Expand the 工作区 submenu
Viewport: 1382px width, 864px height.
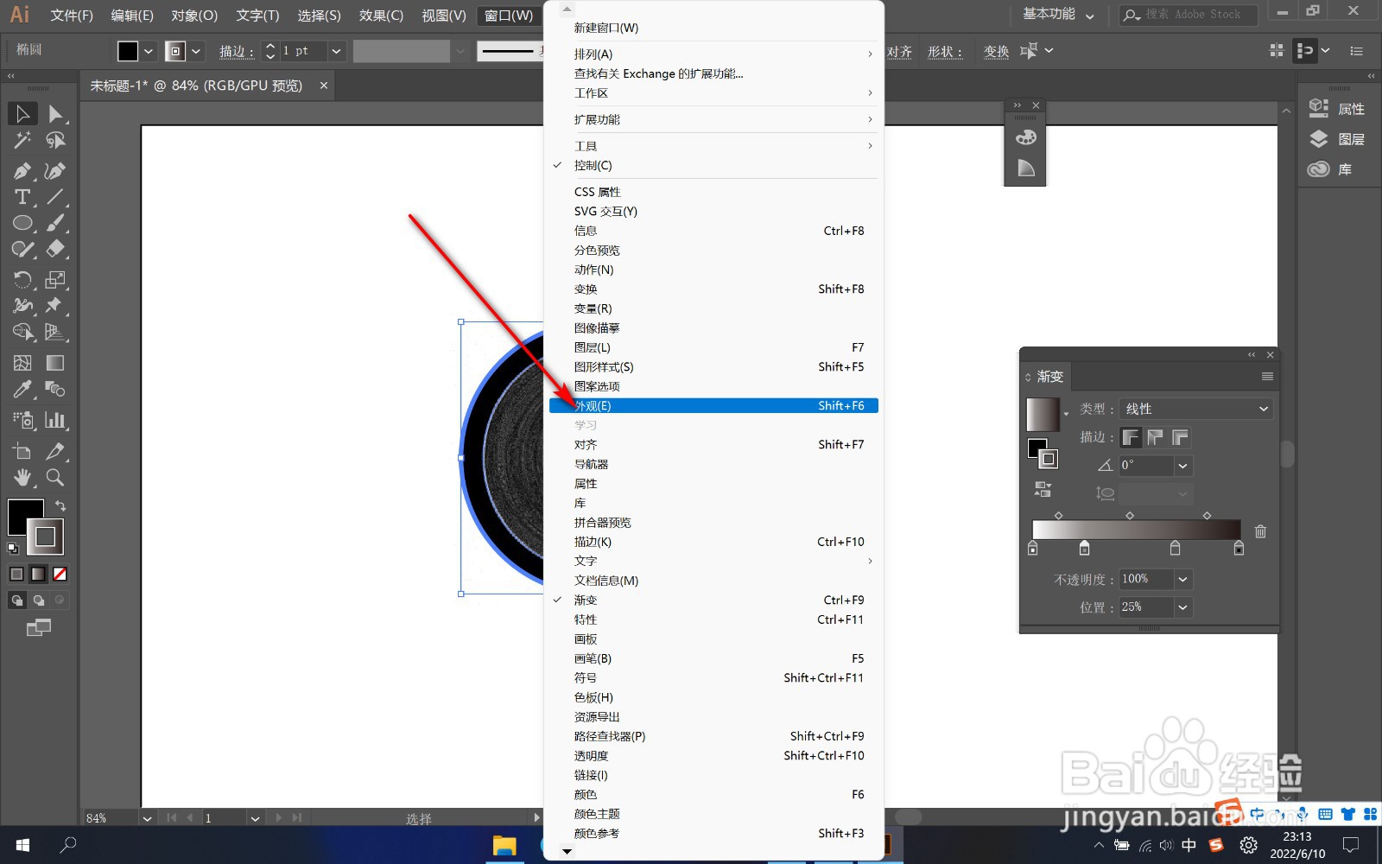coord(713,93)
